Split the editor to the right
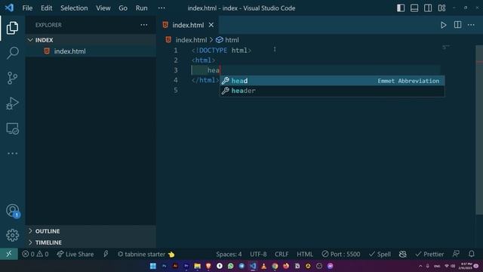This screenshot has width=483, height=272. pyautogui.click(x=457, y=25)
